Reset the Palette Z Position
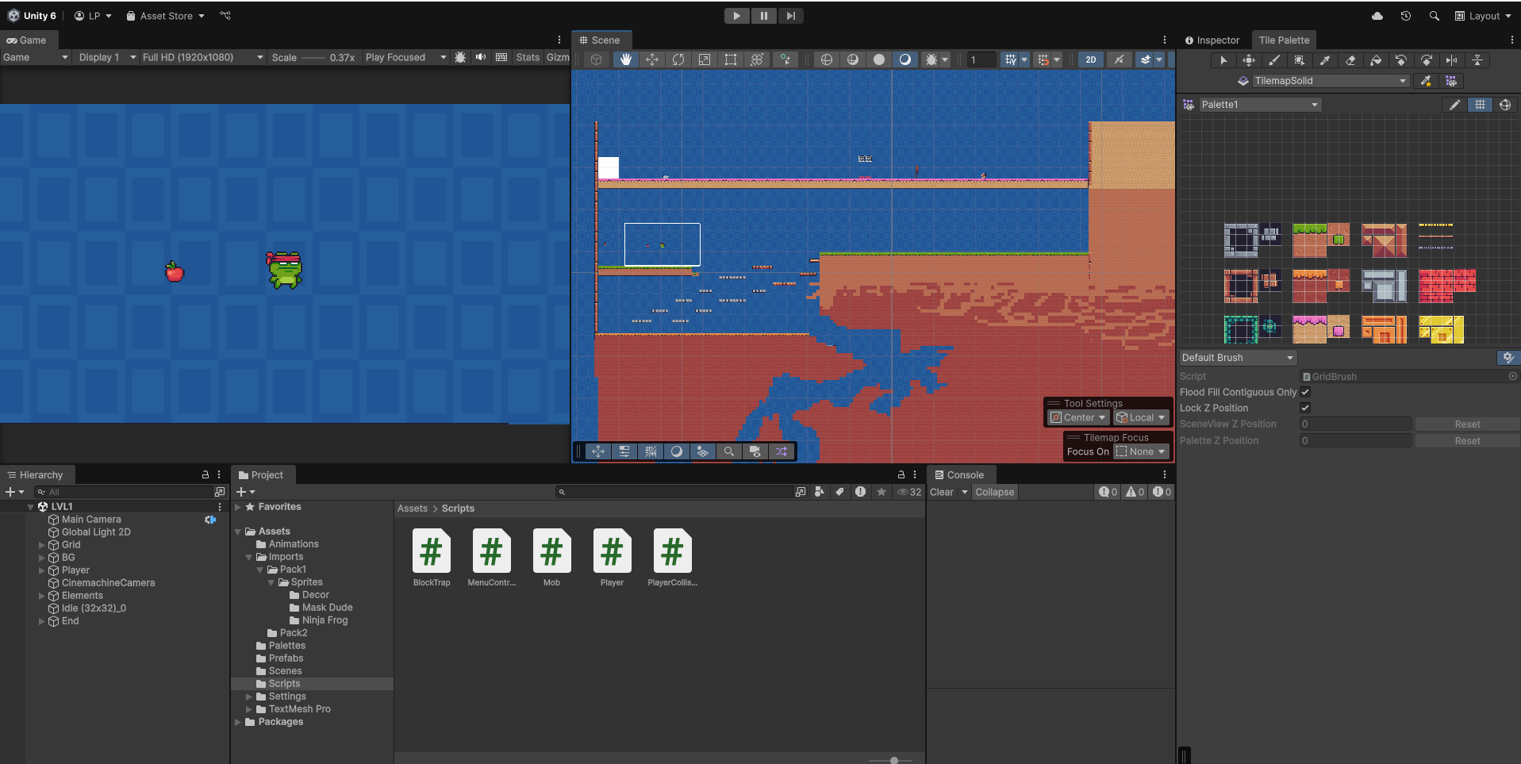This screenshot has height=764, width=1521. tap(1467, 441)
